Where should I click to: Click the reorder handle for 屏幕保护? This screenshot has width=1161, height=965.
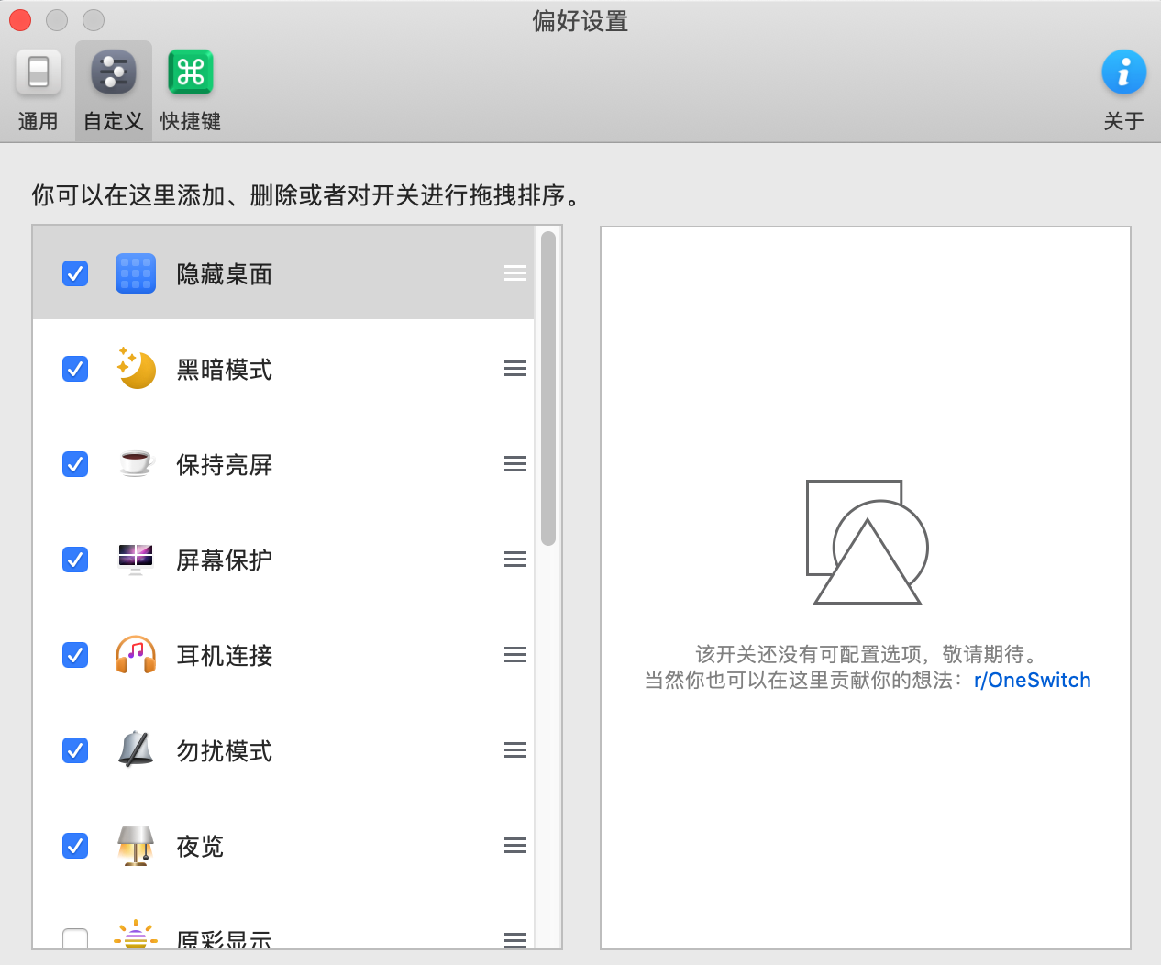click(x=515, y=560)
